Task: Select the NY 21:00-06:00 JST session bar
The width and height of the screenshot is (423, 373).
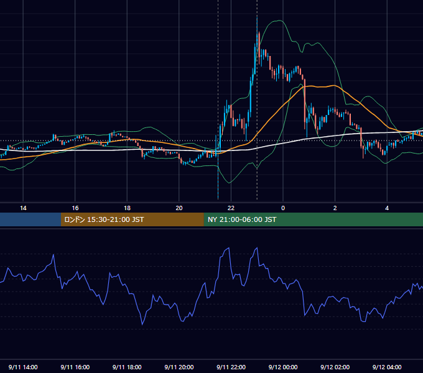Action: coord(313,219)
